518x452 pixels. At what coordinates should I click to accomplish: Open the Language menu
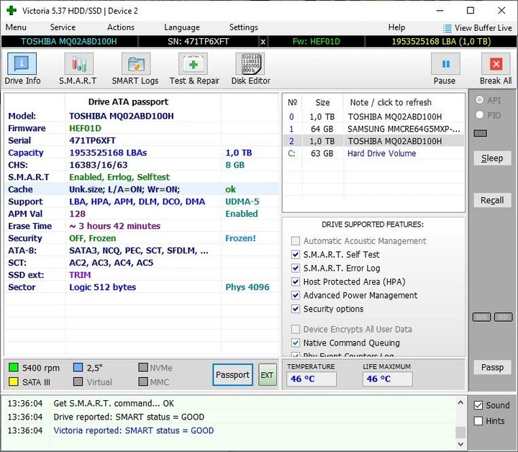182,27
